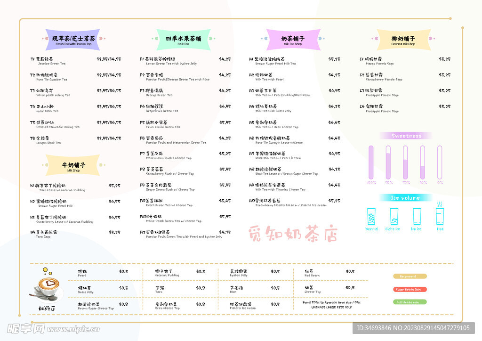482x341 pixels.
Task: Select the 70% sweetness bar
Action: click(x=388, y=162)
